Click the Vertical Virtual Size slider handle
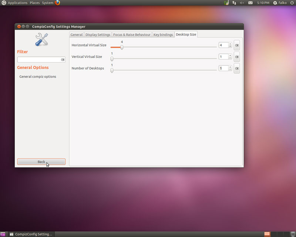Viewport: 296px width, 237px height. click(112, 59)
